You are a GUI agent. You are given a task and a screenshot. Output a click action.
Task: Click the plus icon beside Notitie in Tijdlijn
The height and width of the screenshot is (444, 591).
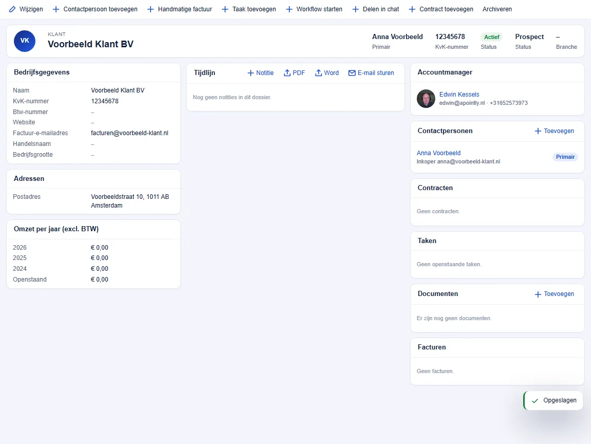(x=251, y=73)
